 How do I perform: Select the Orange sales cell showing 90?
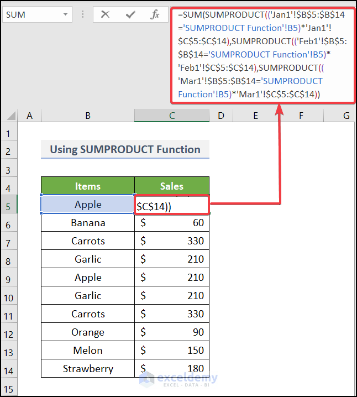pyautogui.click(x=172, y=332)
